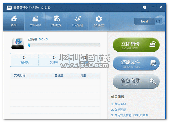Screen dimensions: 169x122
Task: Click the info icon in title bar
Action: pyautogui.click(x=145, y=7)
